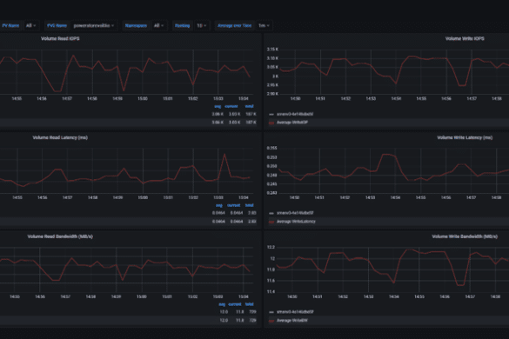The height and width of the screenshot is (339, 509).
Task: Sort Read Latency legend by avg column
Action: pos(219,205)
